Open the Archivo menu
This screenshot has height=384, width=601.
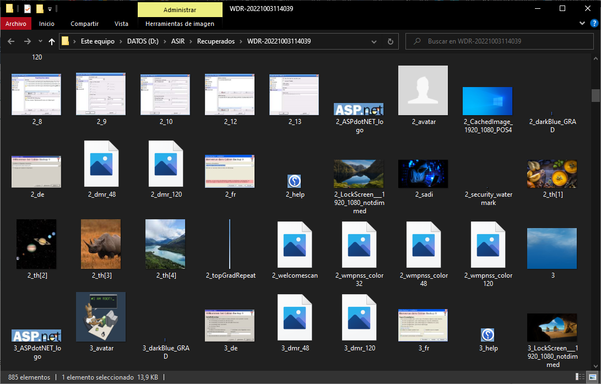point(16,24)
